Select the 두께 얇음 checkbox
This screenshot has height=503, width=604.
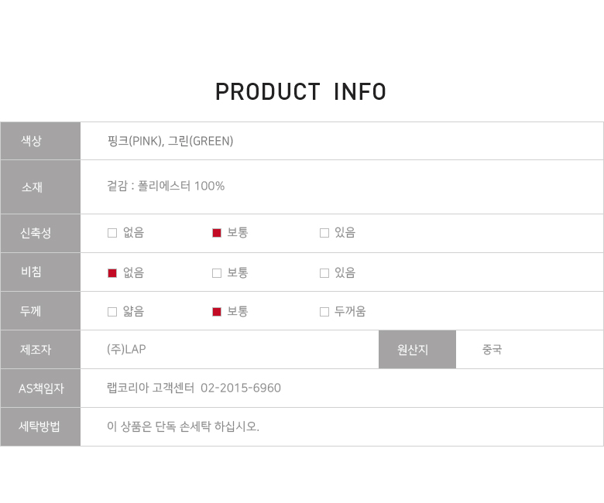[112, 312]
